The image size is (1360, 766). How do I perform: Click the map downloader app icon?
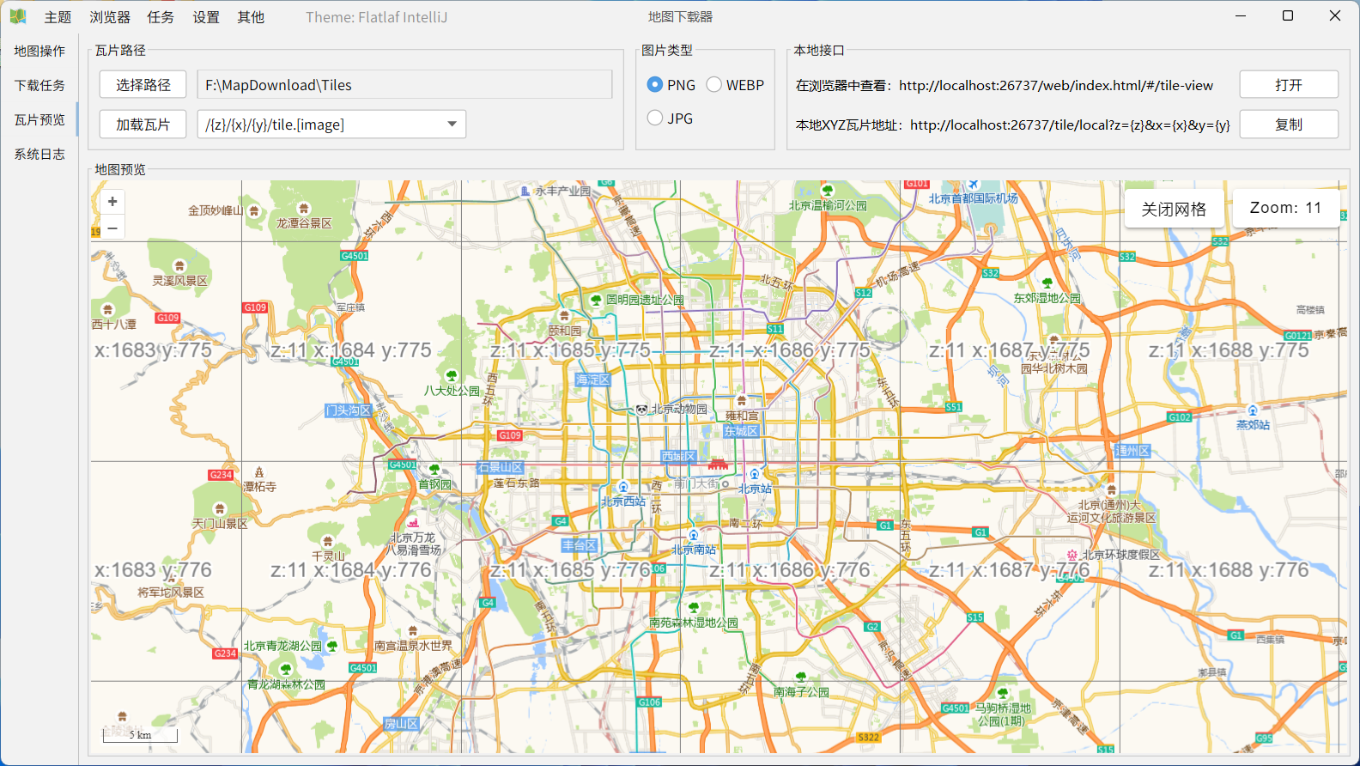tap(17, 16)
